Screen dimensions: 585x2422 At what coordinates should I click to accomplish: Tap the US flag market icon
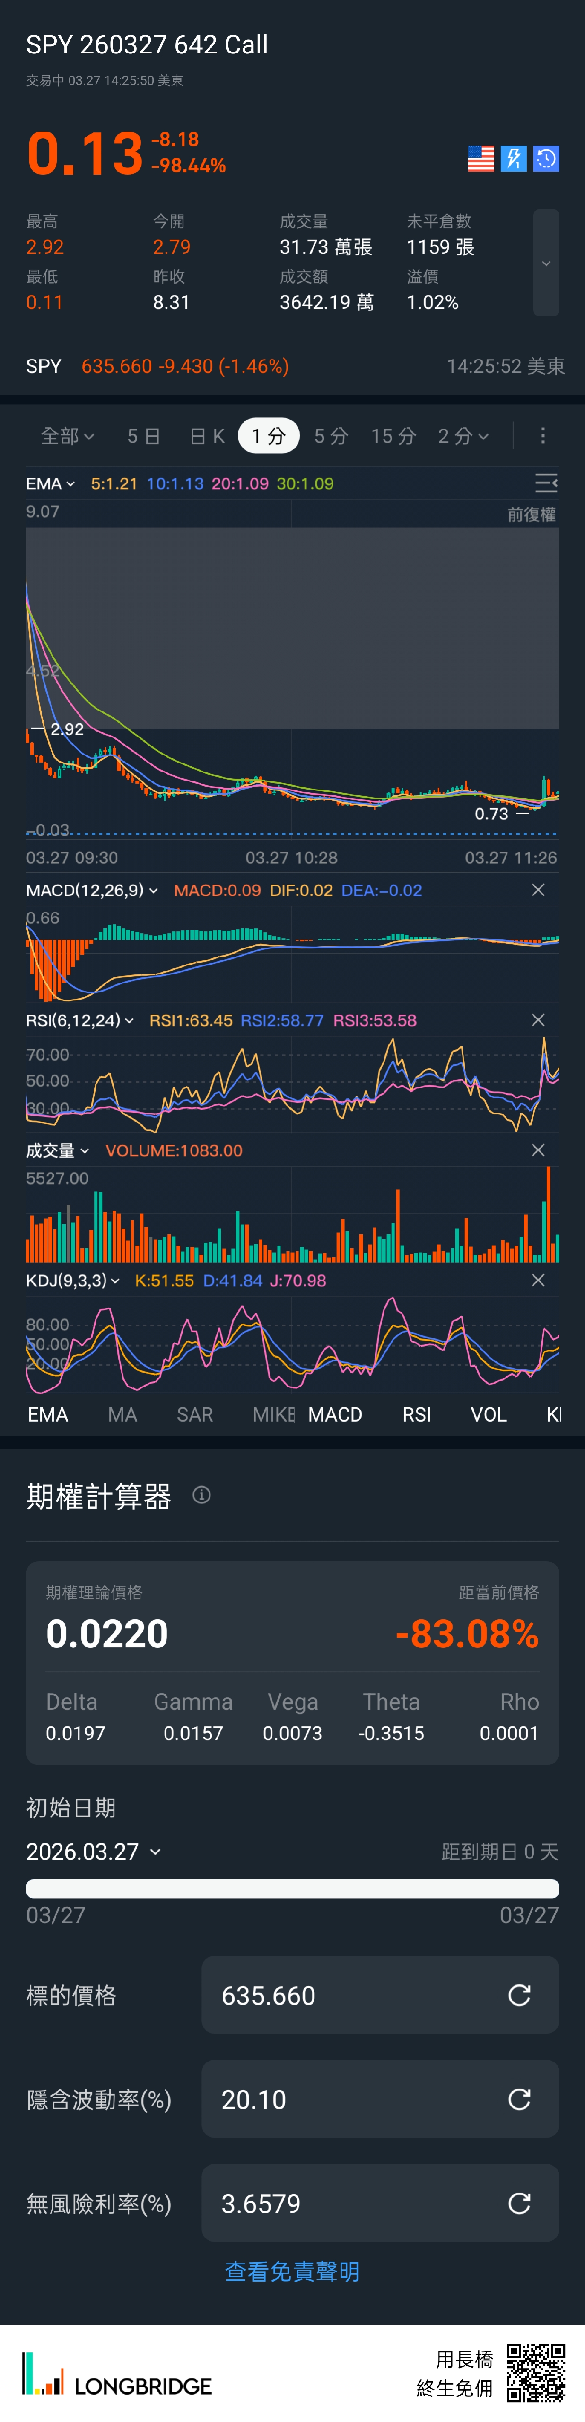[x=480, y=159]
